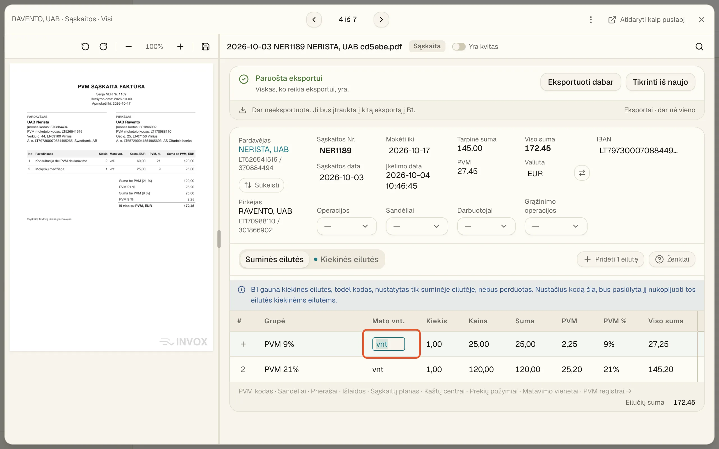Switch to the Kiekinės eilutės tab

tap(346, 260)
